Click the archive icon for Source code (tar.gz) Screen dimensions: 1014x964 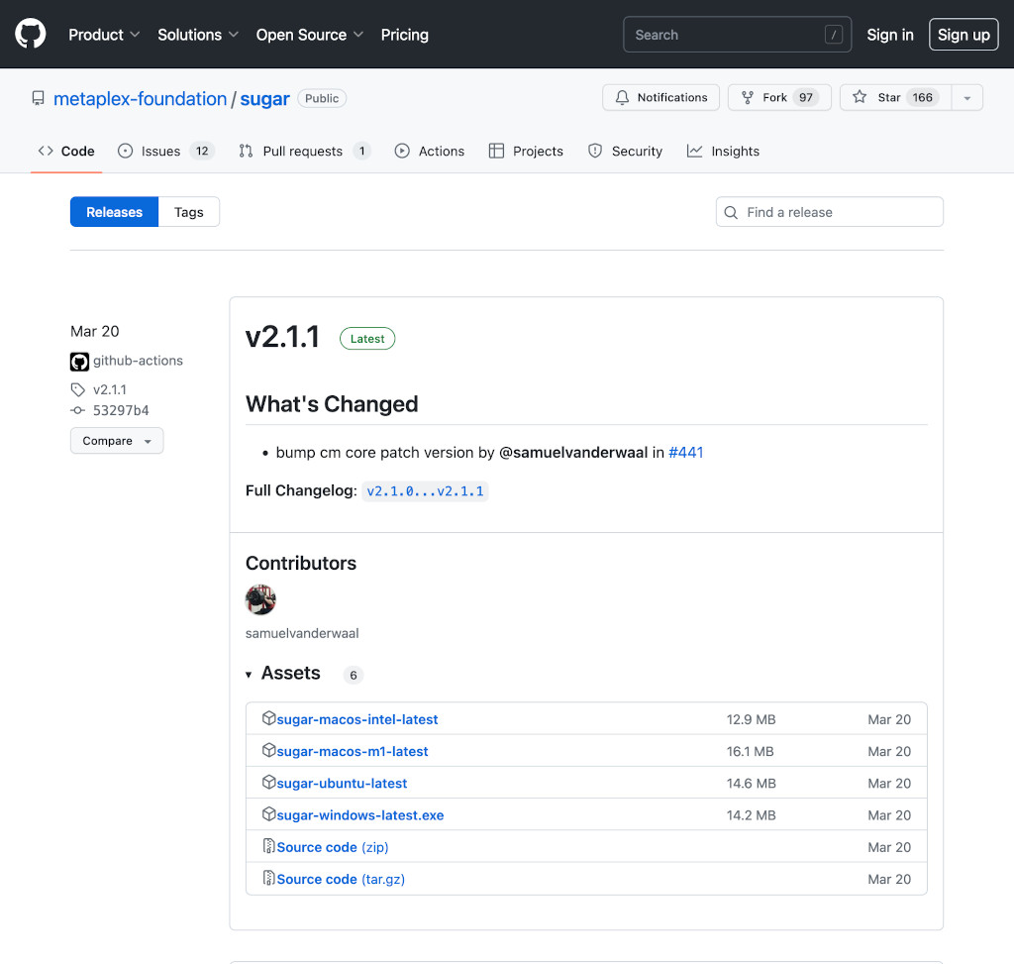pyautogui.click(x=269, y=878)
